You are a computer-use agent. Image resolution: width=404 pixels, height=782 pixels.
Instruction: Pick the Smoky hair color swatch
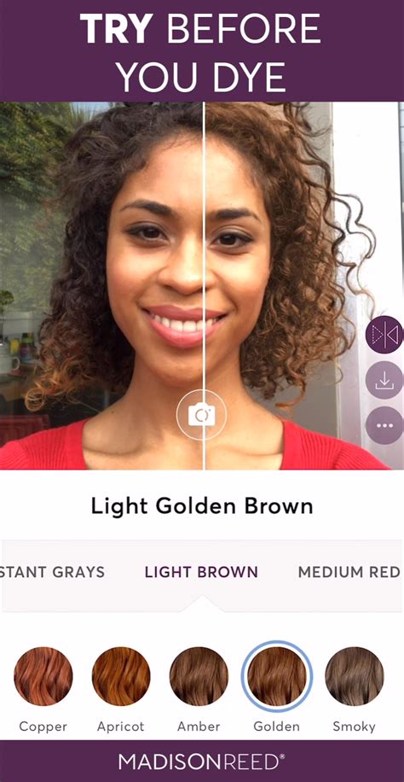(355, 676)
